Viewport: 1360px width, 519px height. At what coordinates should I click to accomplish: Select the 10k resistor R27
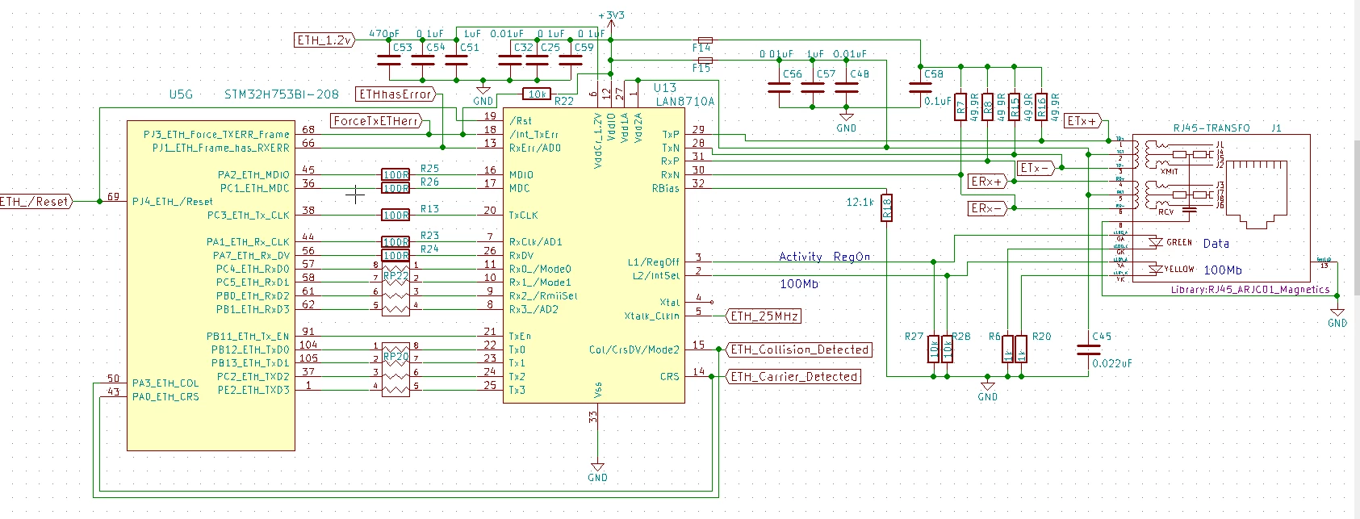point(934,349)
